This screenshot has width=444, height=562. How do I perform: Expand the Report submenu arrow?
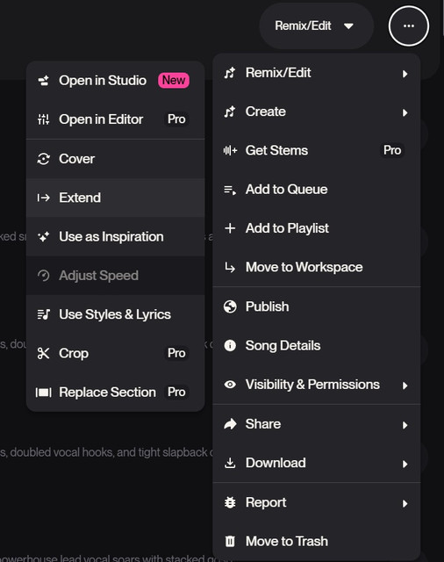pos(405,503)
